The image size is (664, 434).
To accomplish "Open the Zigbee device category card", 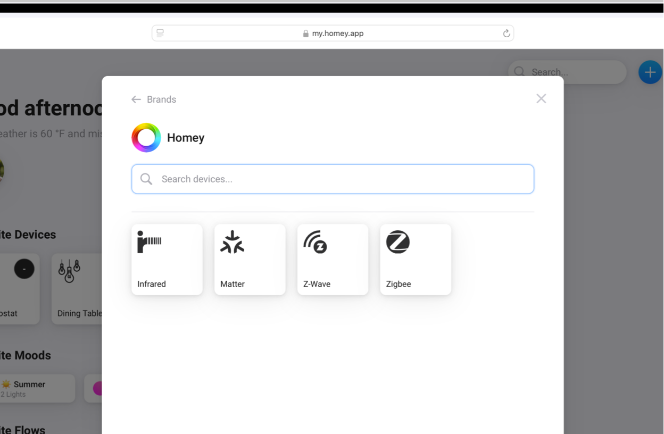I will click(x=416, y=260).
